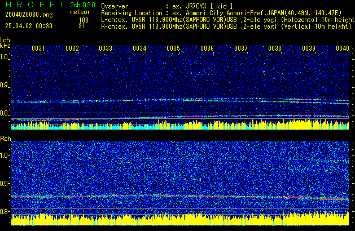This screenshot has height=231, width=355.
Task: Click the meteor count value 108
Action: [x=84, y=20]
